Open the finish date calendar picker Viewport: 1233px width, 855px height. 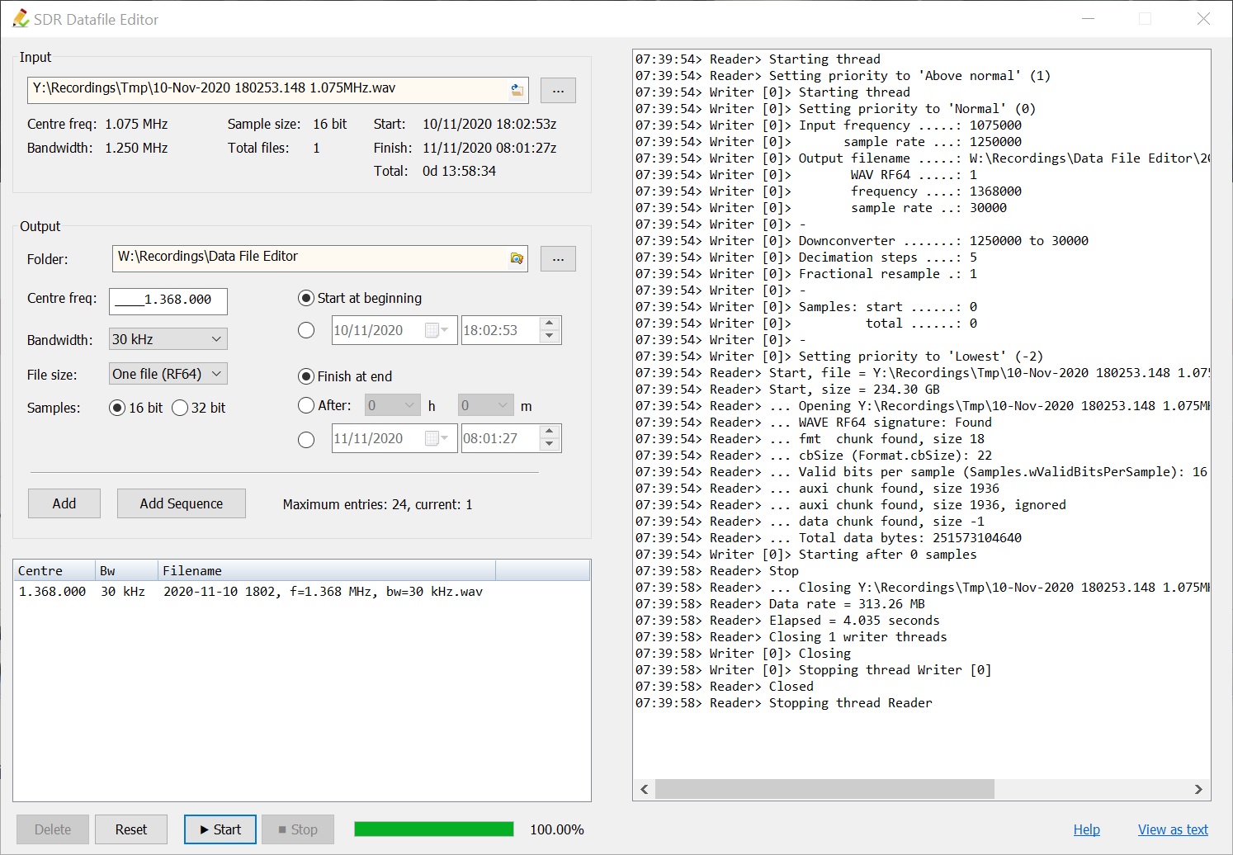436,438
